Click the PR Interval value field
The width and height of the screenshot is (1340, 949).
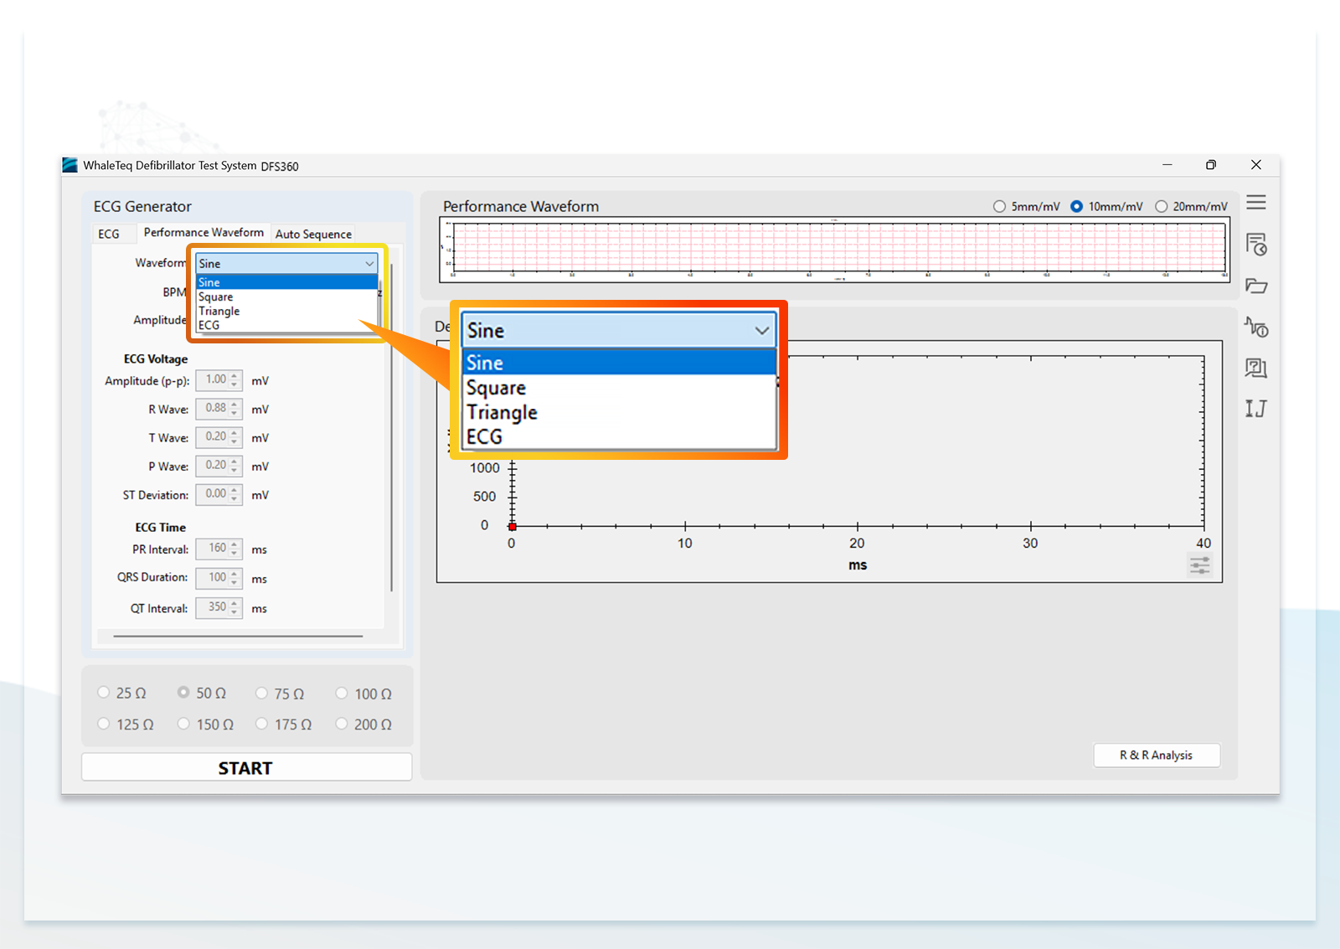pos(219,549)
